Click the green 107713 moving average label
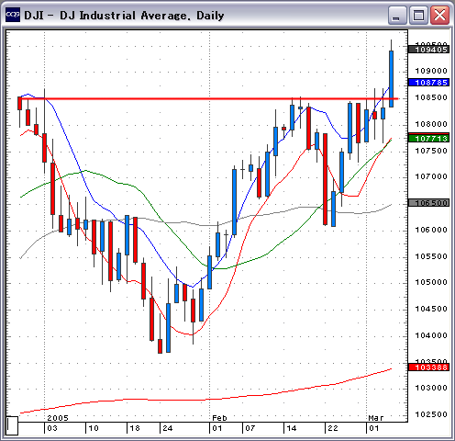The image size is (455, 441). (x=428, y=138)
